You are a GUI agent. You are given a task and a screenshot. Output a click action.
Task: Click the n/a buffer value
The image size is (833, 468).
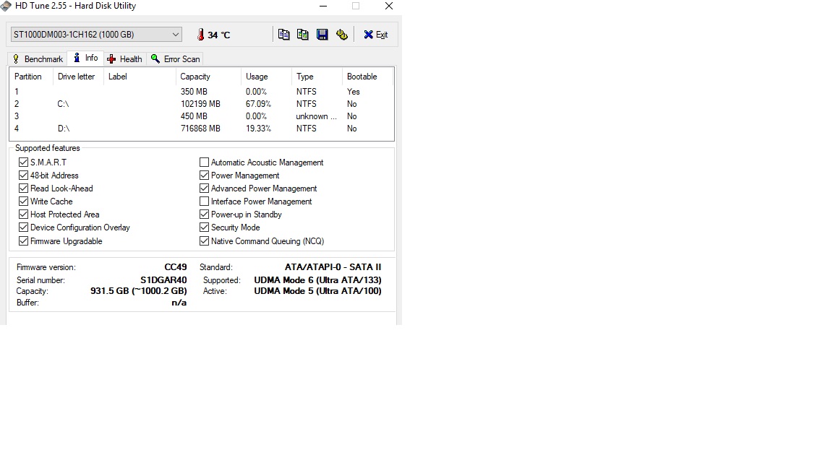(179, 303)
